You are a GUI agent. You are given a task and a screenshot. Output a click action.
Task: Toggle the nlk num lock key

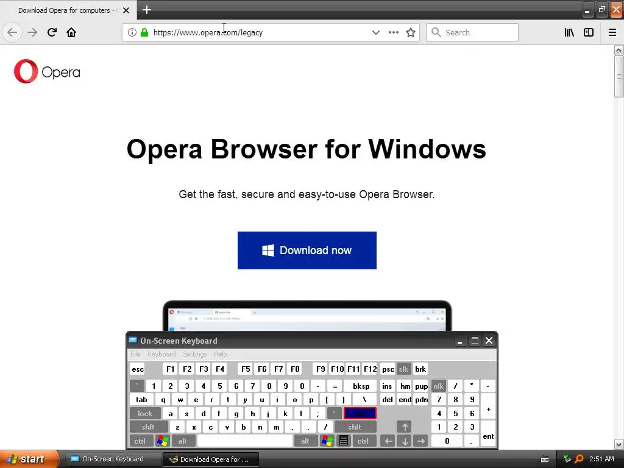click(x=439, y=386)
